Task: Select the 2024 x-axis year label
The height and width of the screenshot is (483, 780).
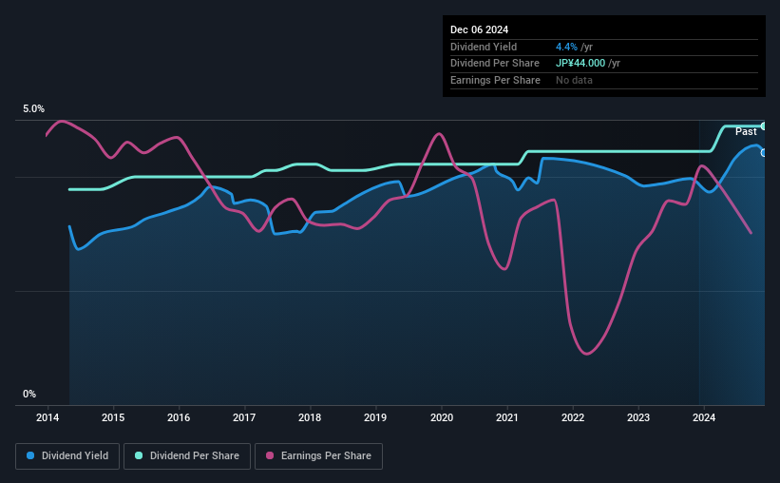Action: click(704, 417)
